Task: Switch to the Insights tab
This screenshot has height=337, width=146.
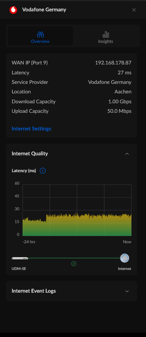Action: tap(105, 36)
